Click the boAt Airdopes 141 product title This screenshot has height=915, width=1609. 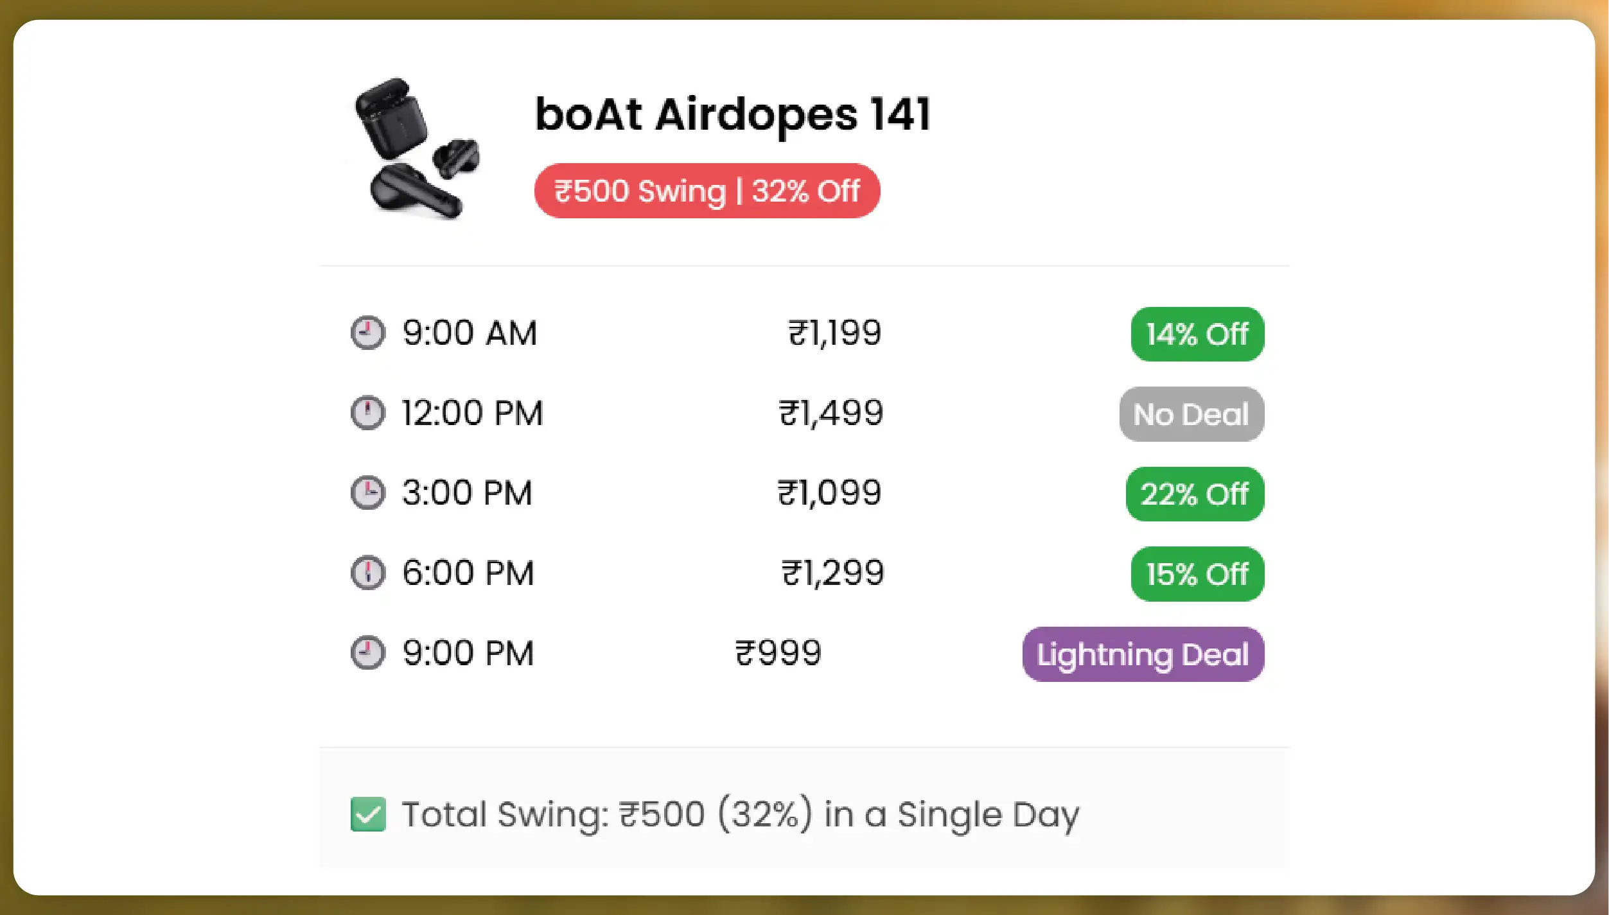point(732,115)
